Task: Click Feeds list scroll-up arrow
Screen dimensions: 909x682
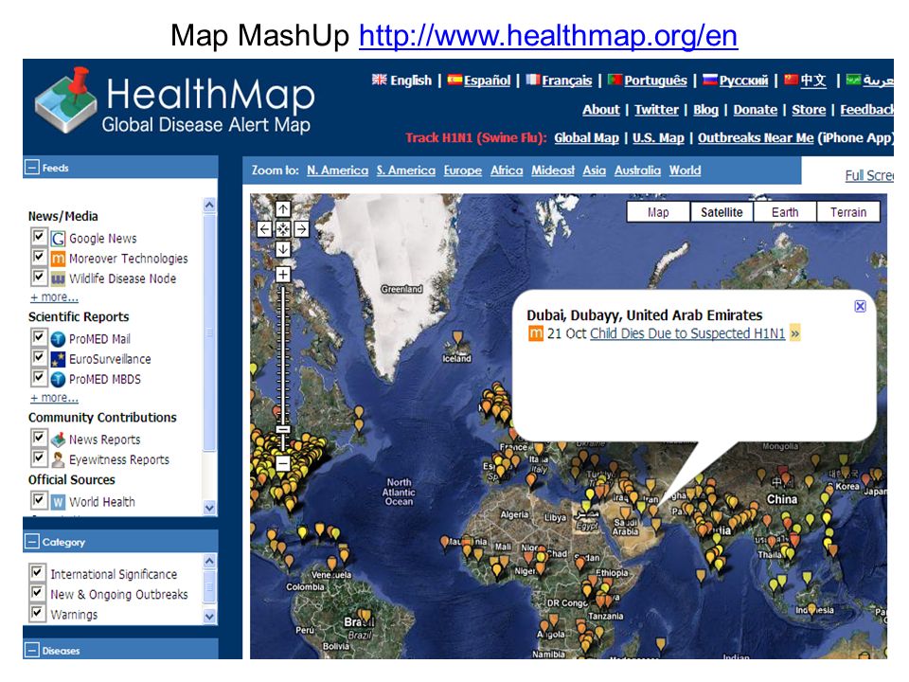Action: coord(210,205)
